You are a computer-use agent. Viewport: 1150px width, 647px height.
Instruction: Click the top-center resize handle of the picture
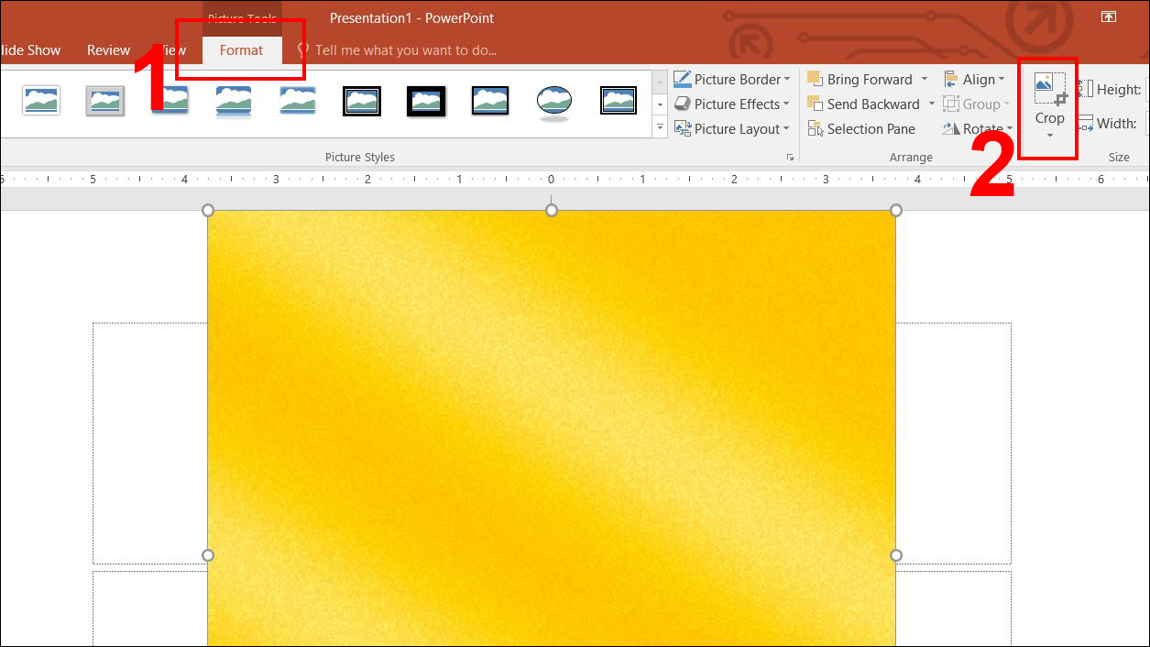pos(552,211)
